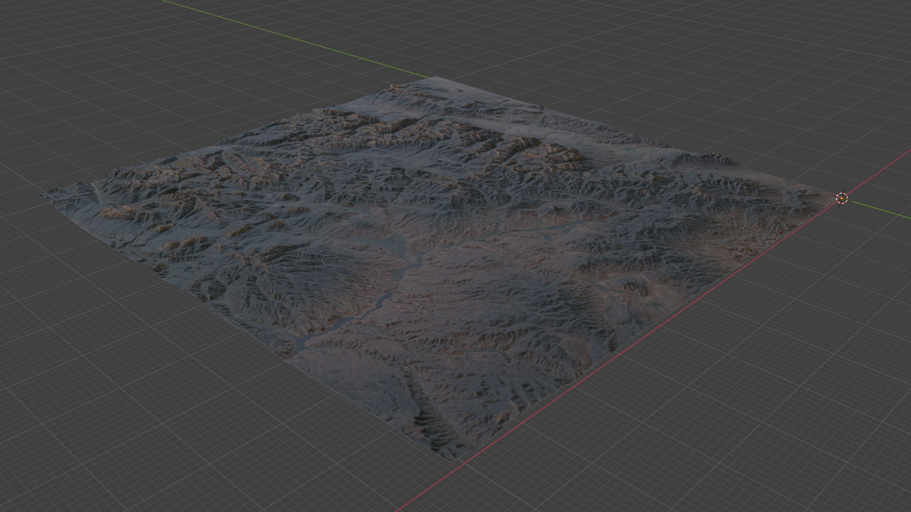Click the 3D cursor crosshair marker

click(x=842, y=198)
